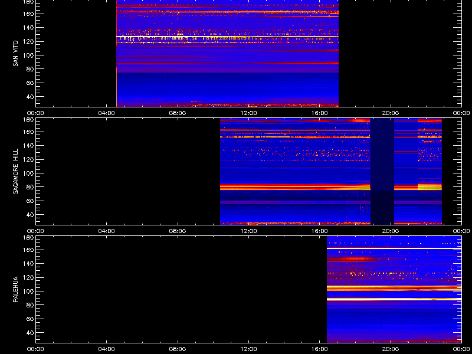The image size is (472, 354).
Task: Click the SAGAMORE HILL station label
Action: (15, 171)
